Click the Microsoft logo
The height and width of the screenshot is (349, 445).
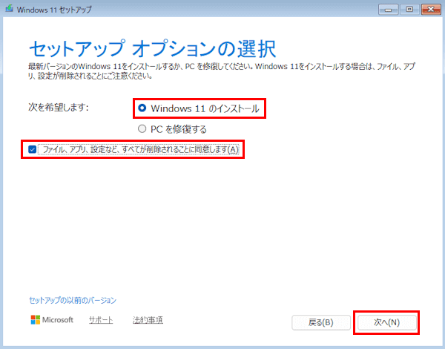point(52,320)
